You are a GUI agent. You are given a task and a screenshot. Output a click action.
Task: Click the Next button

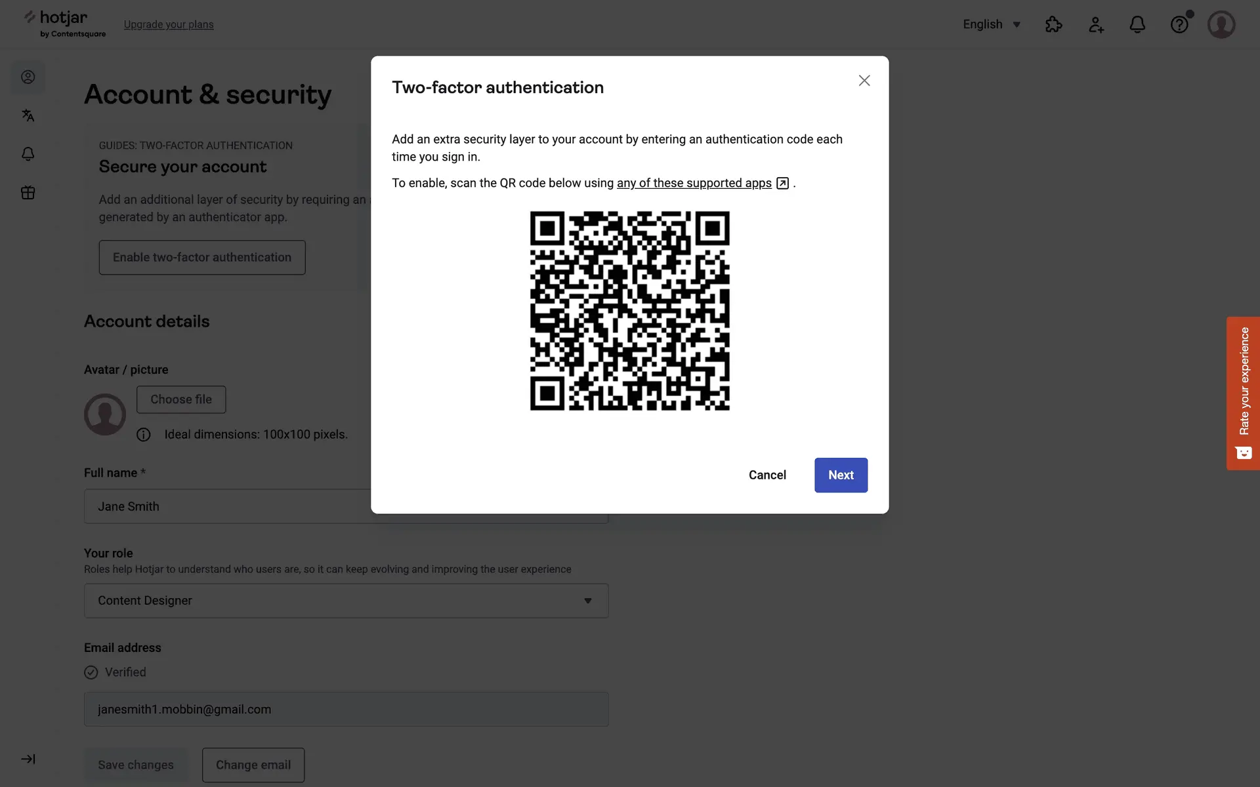841,475
